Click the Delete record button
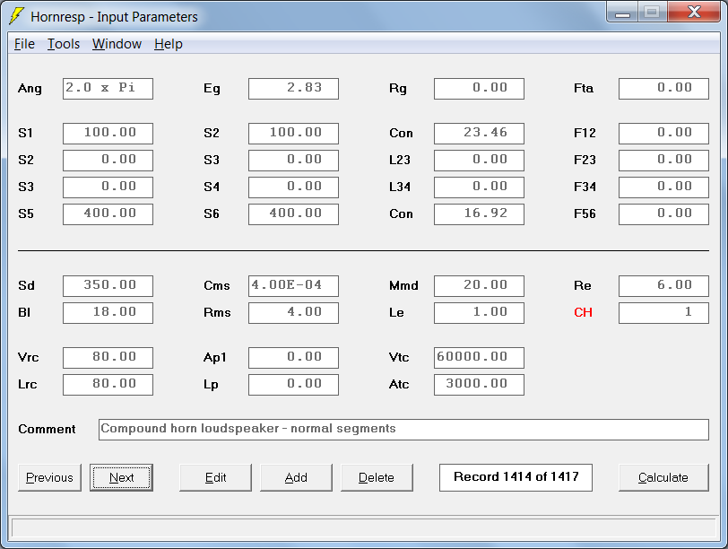Image resolution: width=728 pixels, height=549 pixels. [x=377, y=477]
